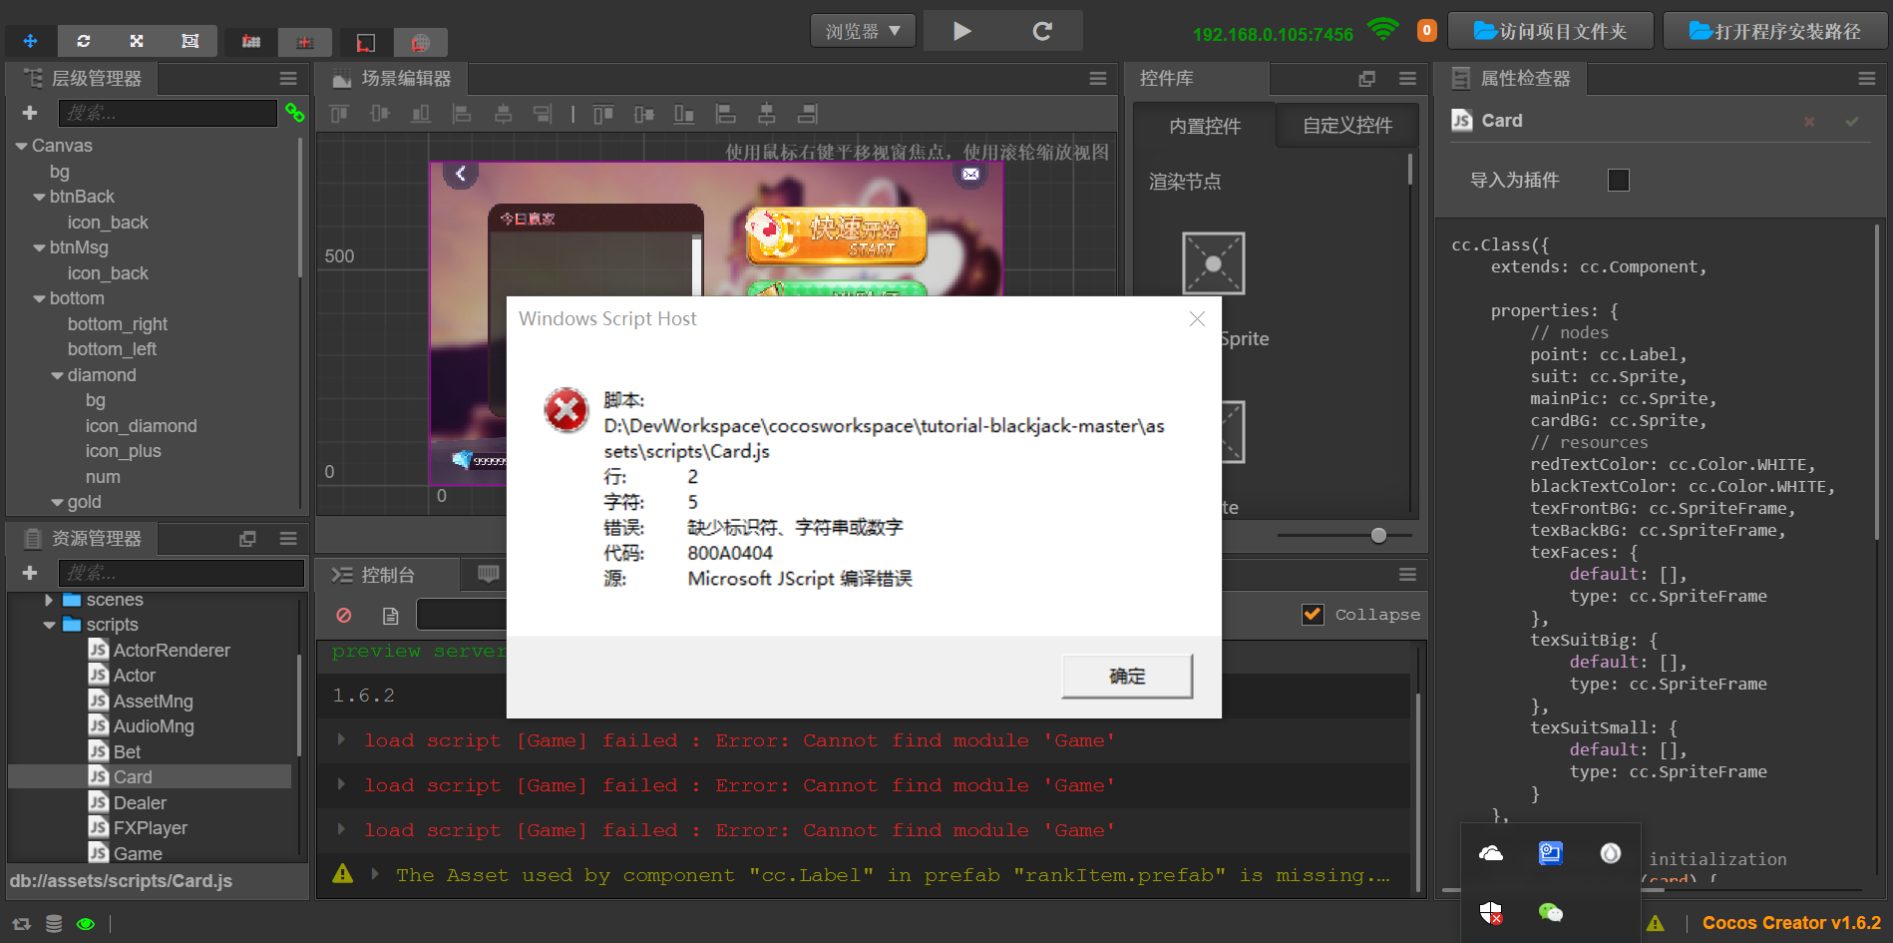This screenshot has width=1893, height=943.
Task: Click the orange connected devices counter
Action: (x=1427, y=31)
